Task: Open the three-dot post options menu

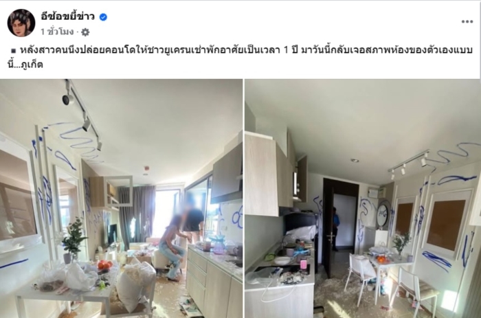Action: (467, 21)
